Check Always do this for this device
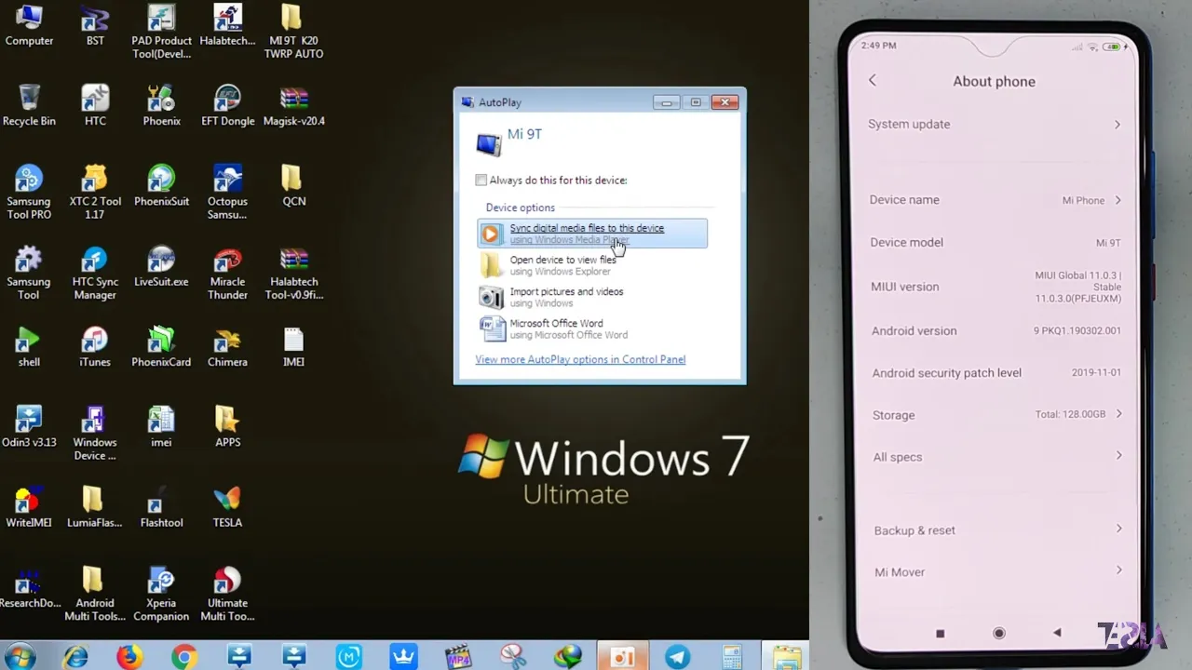 tap(481, 180)
